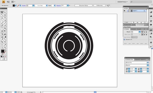Select the Gradient tool

pyautogui.click(x=5, y=37)
